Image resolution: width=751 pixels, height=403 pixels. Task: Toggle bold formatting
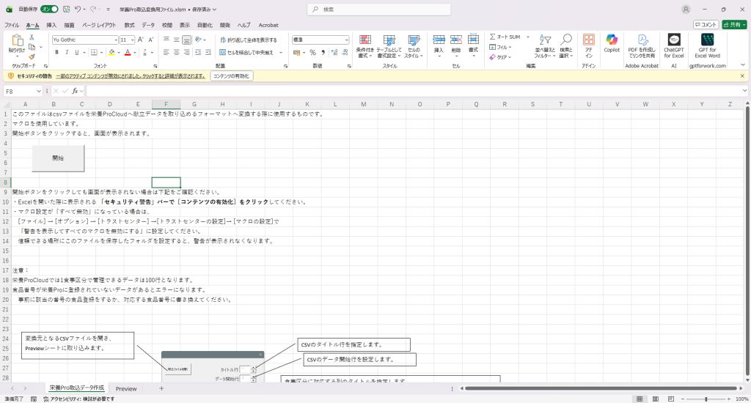[x=56, y=53]
